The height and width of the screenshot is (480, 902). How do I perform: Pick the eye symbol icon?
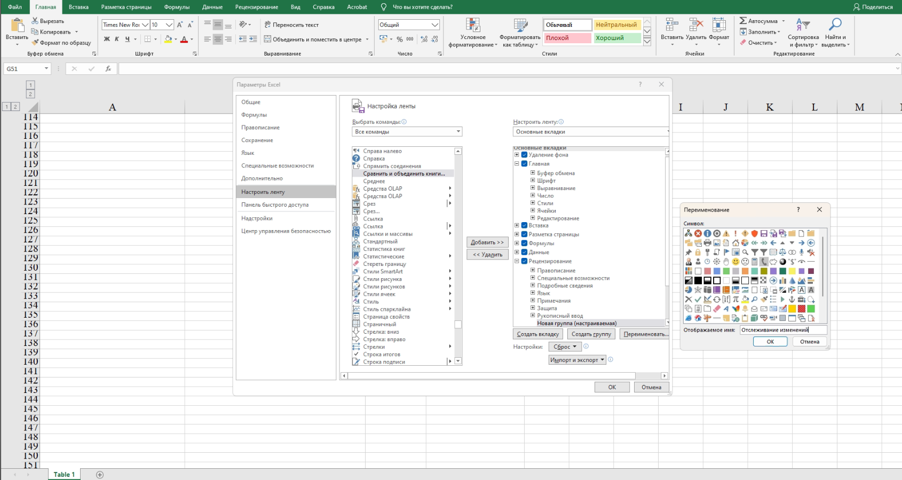802,262
